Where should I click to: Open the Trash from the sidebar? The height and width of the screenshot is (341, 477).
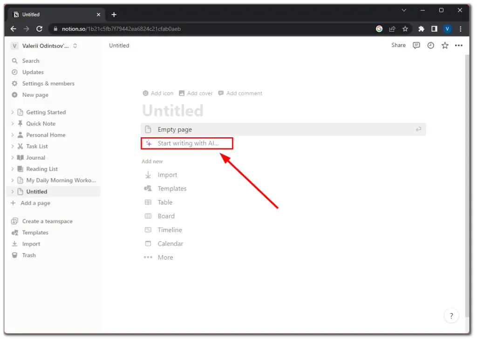tap(28, 255)
